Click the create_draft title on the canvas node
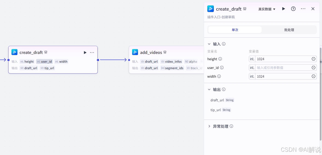Viewport: 322px width, 155px height. pyautogui.click(x=31, y=52)
